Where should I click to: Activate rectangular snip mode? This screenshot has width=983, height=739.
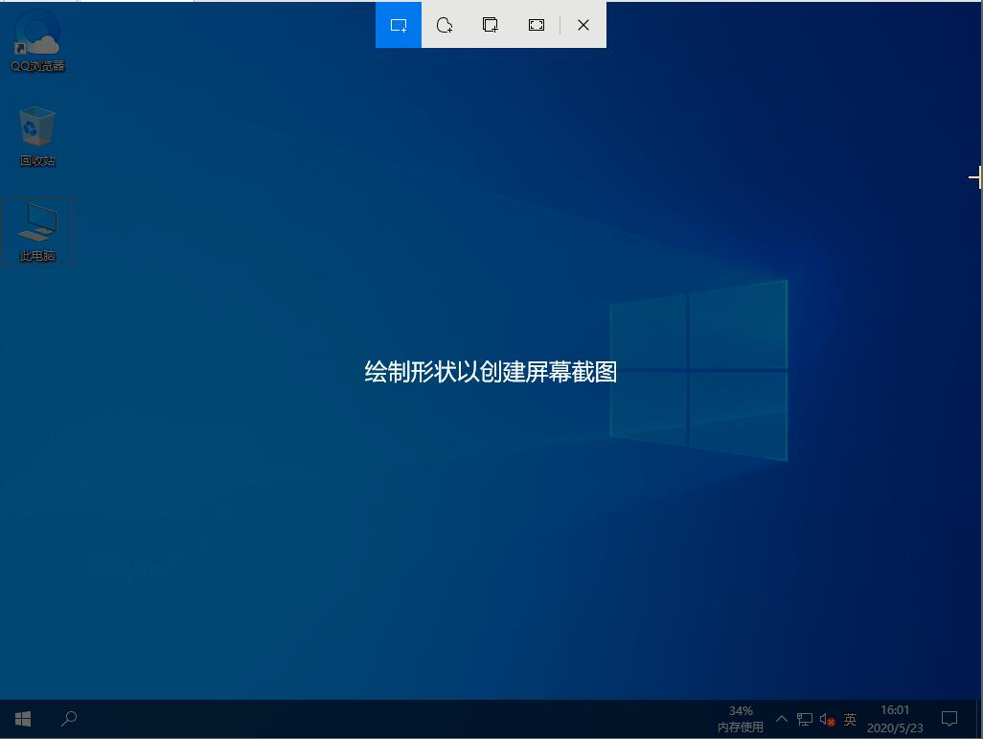point(399,25)
